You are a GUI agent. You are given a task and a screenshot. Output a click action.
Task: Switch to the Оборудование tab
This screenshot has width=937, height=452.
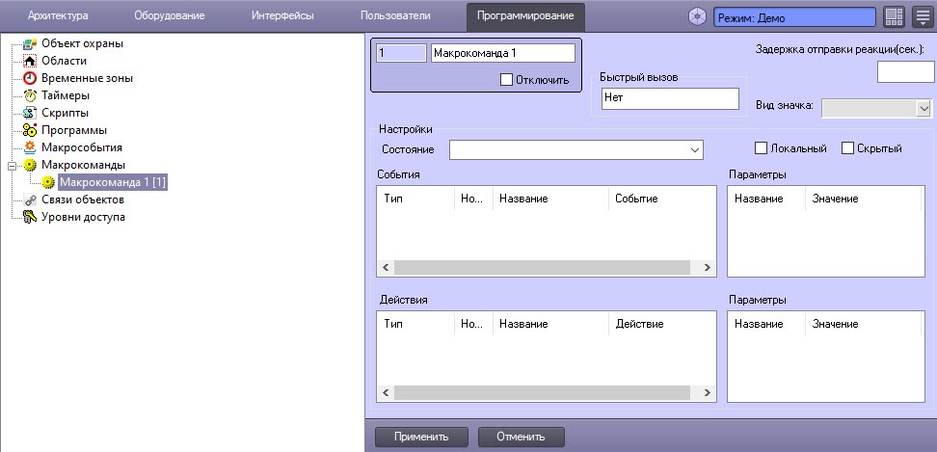point(169,16)
